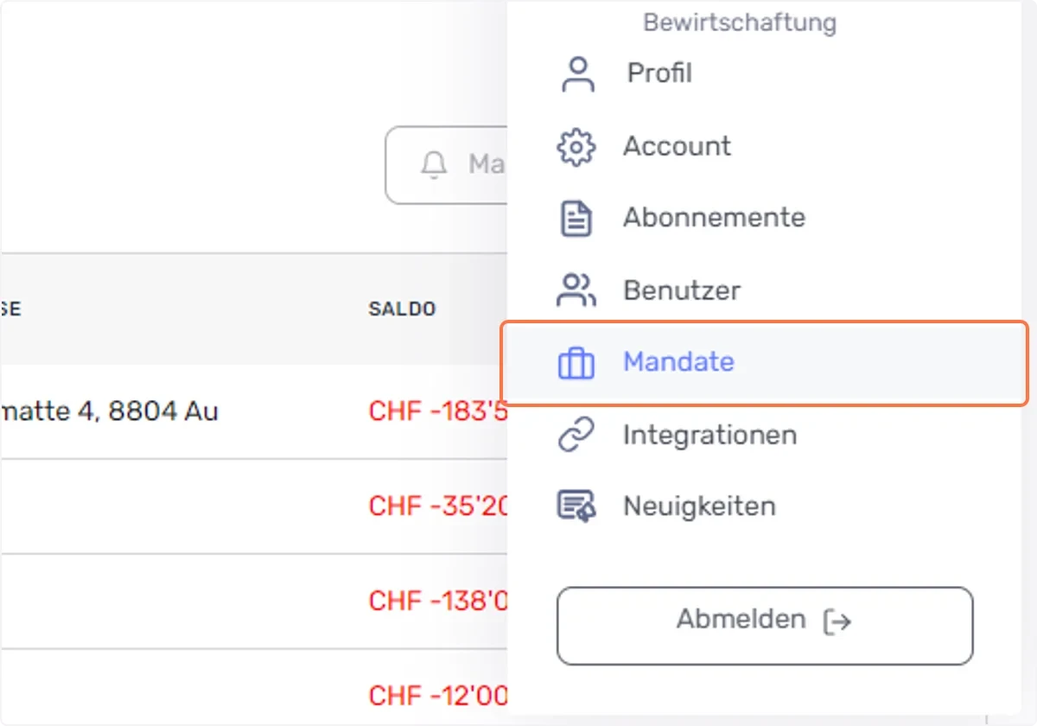Click the Account gear icon
This screenshot has width=1037, height=726.
pos(576,147)
